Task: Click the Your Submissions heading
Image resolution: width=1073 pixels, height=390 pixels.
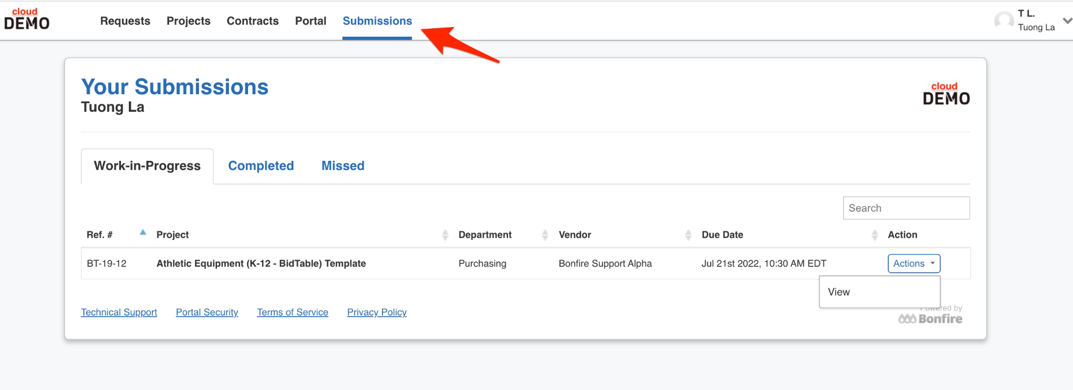Action: (x=175, y=87)
